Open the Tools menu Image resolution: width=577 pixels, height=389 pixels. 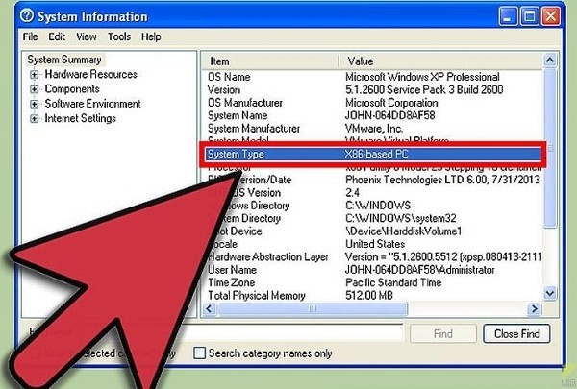tap(119, 36)
